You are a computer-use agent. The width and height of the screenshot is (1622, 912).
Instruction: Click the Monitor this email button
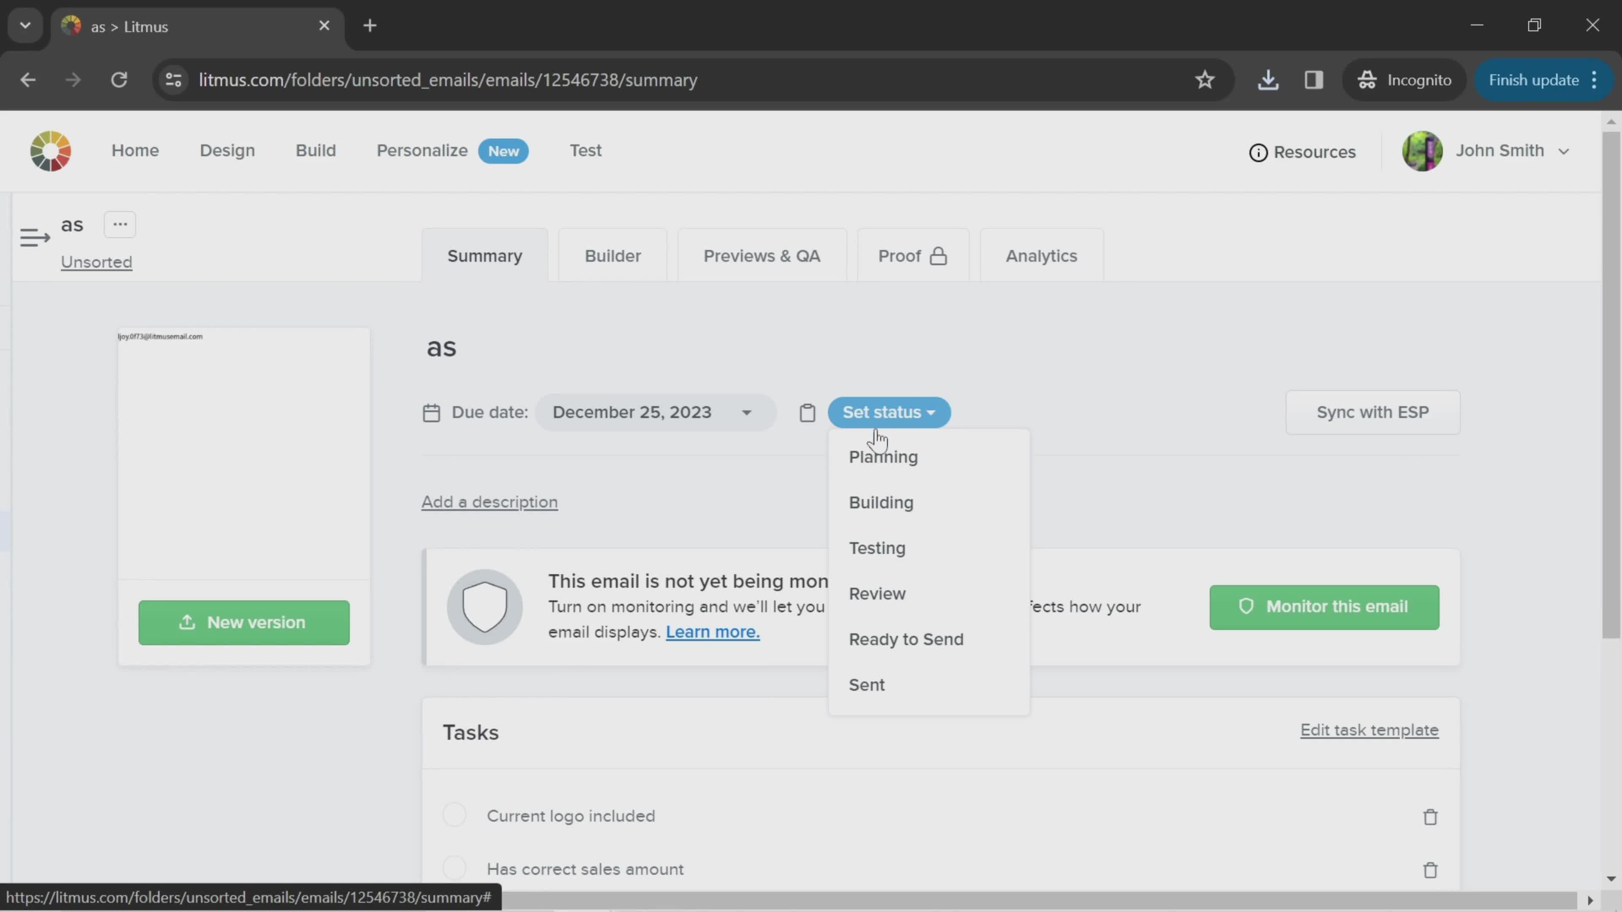[x=1325, y=607]
